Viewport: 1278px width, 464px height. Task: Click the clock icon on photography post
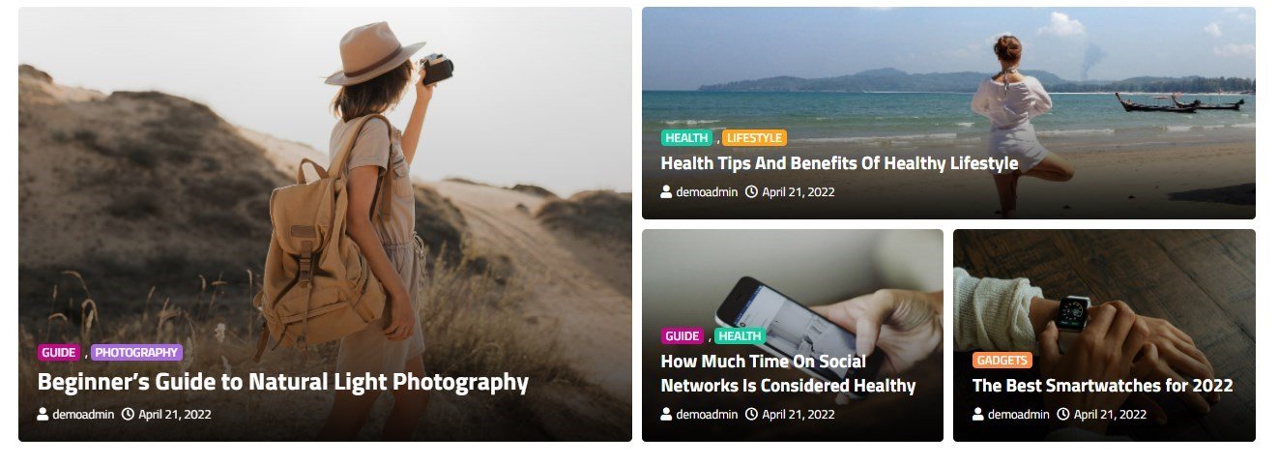(128, 415)
